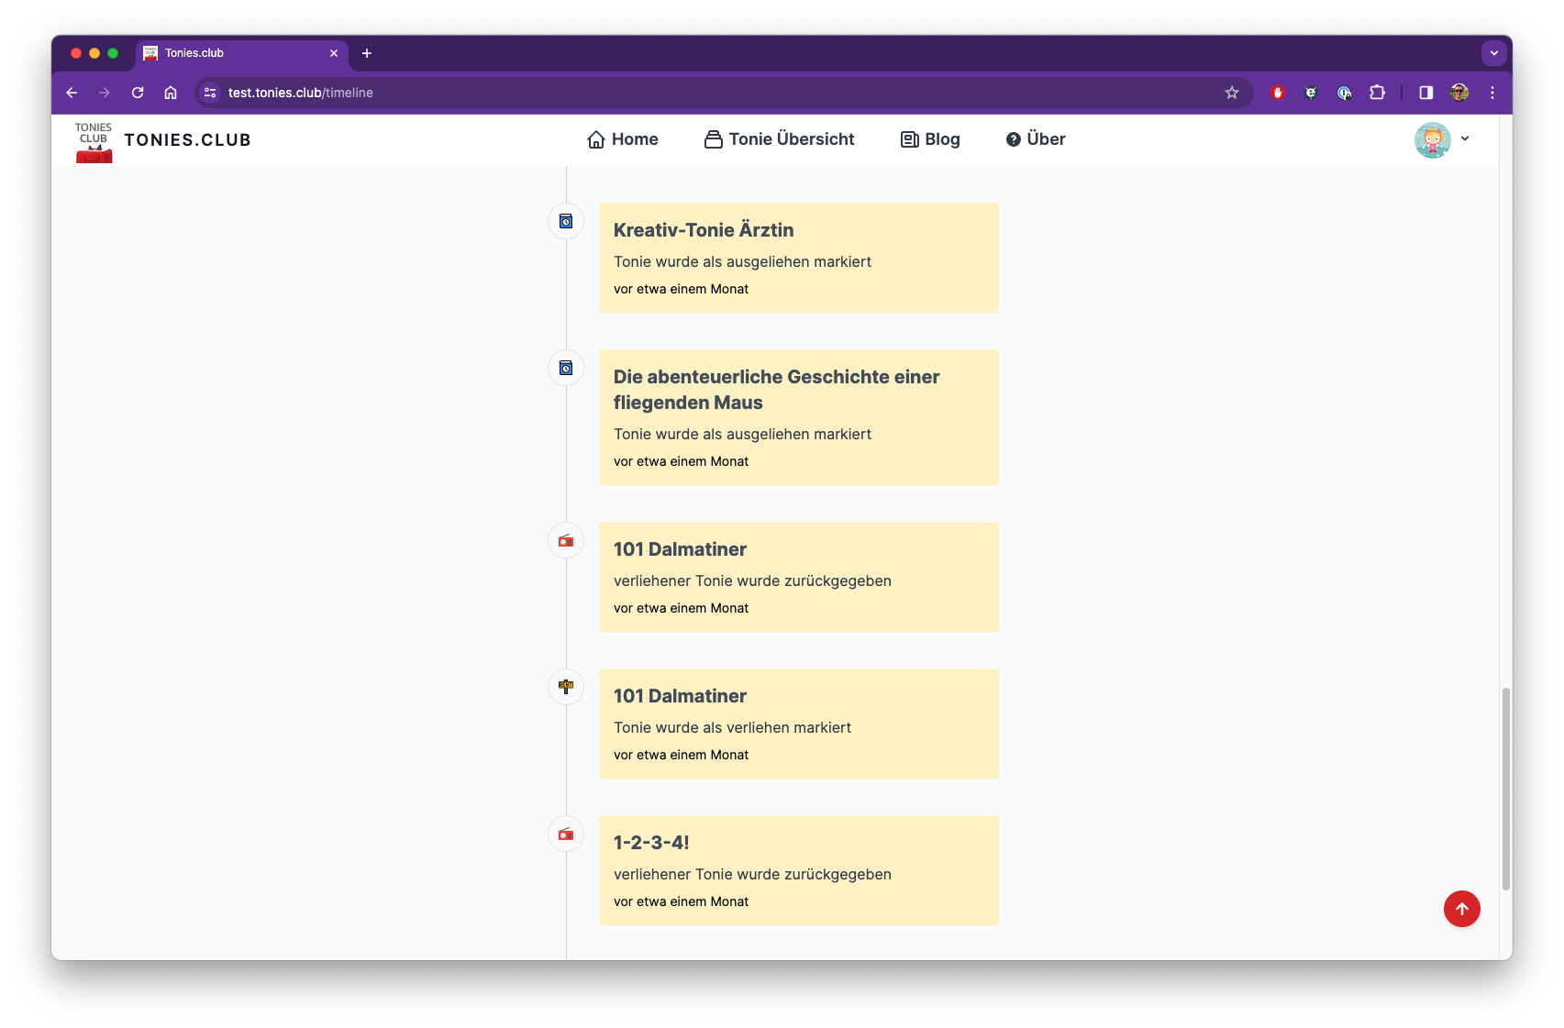Click 'vor etwa einem Monat' under 1-2-3-4!
Viewport: 1564px width, 1028px height.
pos(681,901)
